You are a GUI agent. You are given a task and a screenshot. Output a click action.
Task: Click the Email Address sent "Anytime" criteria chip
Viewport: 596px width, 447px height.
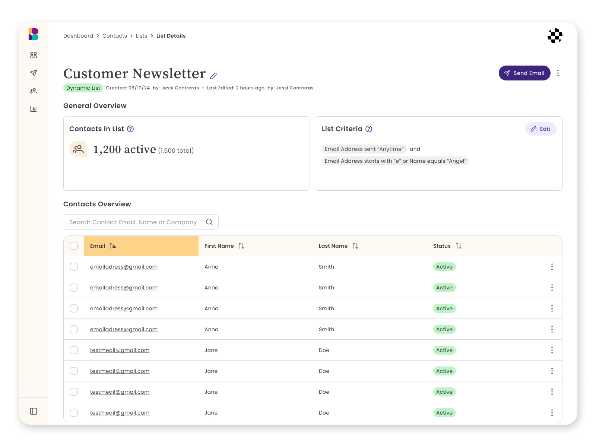pos(364,149)
